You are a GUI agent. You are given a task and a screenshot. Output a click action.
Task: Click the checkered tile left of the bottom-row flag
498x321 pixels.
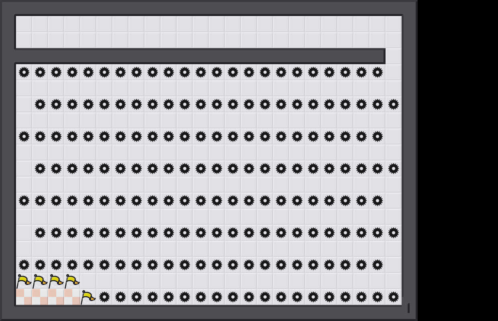(x=72, y=297)
